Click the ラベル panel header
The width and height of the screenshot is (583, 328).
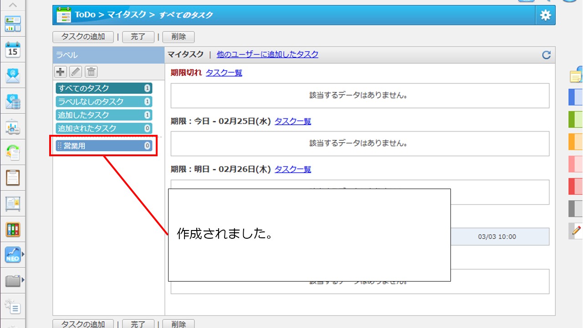[108, 55]
